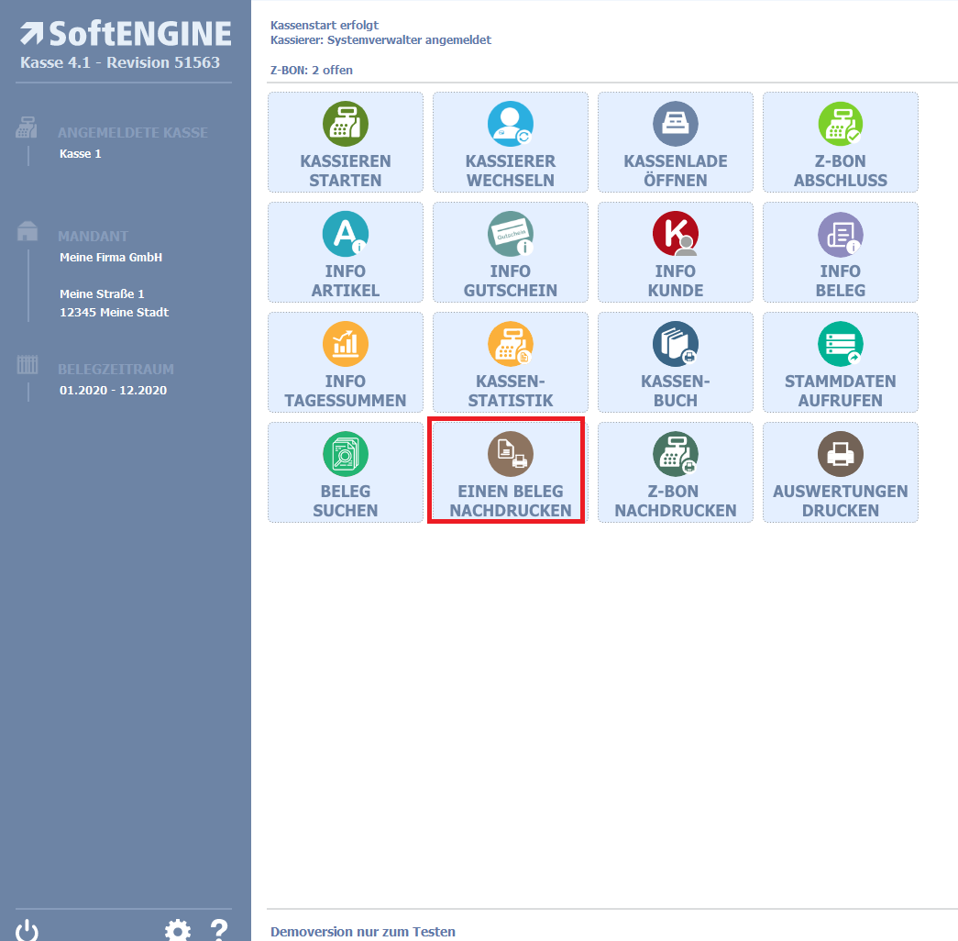Click the Kassenstatistik orange icon

point(511,345)
